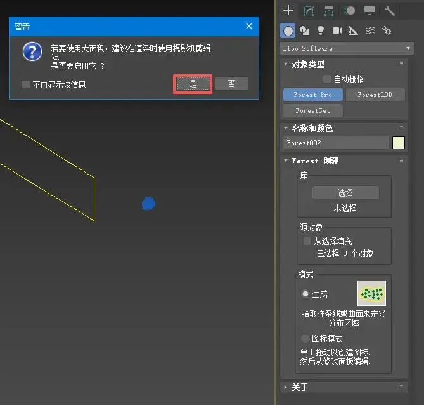Click the generate mode preview thumbnail

[371, 293]
